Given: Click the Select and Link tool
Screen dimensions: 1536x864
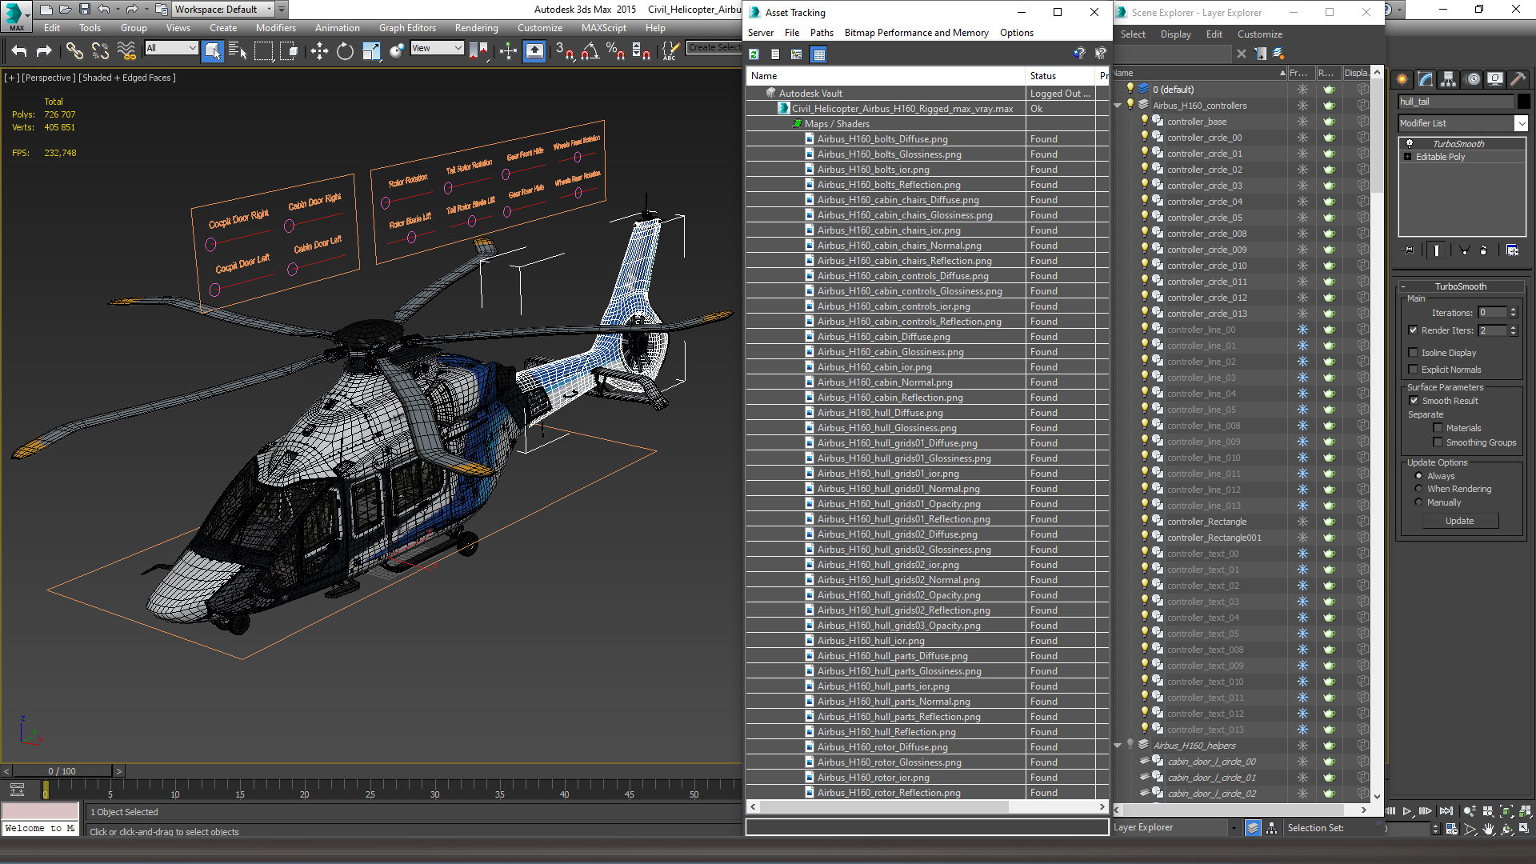Looking at the screenshot, I should coord(74,51).
